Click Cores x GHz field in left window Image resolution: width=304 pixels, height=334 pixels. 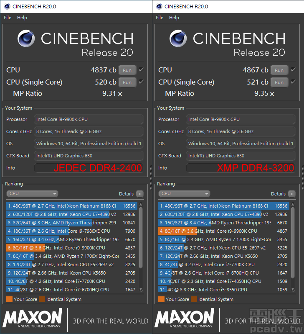[89, 131]
